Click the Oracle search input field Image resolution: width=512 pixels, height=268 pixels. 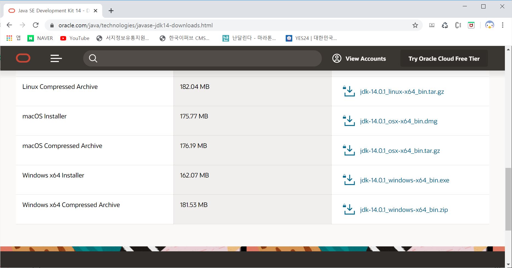pos(203,58)
